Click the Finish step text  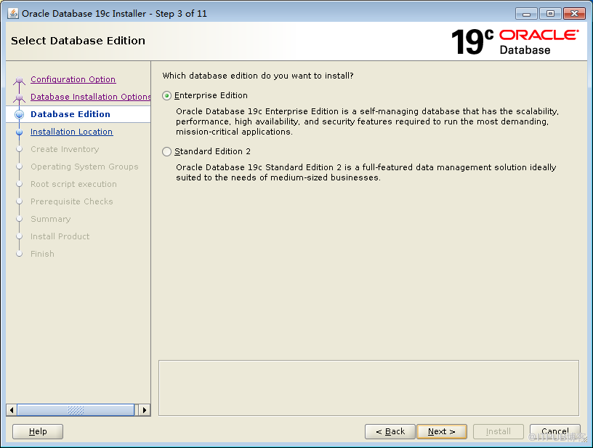[x=42, y=254]
